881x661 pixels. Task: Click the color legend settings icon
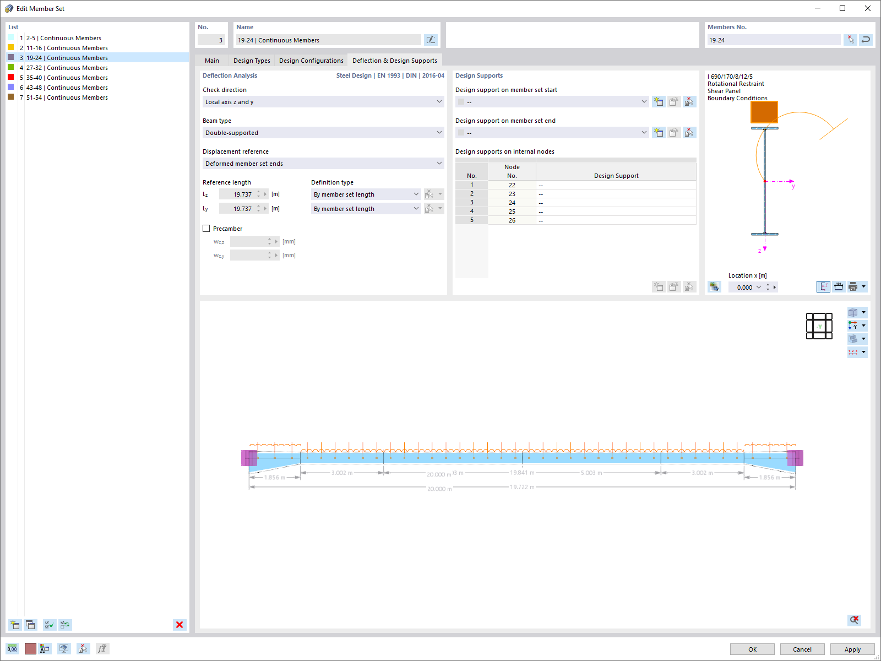click(x=45, y=649)
